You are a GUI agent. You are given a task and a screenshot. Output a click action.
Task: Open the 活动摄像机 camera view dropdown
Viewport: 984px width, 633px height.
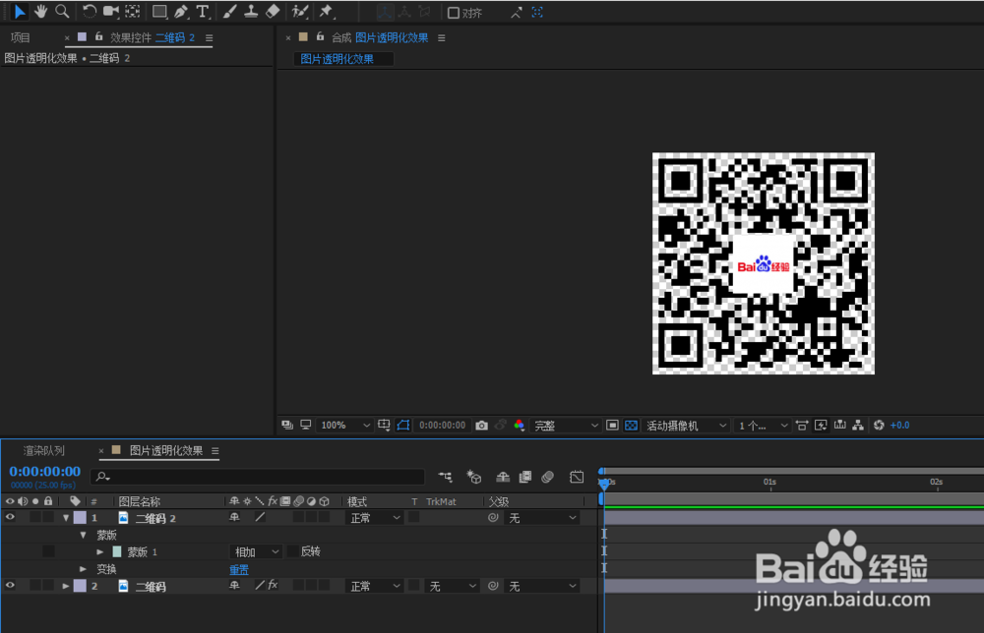686,426
